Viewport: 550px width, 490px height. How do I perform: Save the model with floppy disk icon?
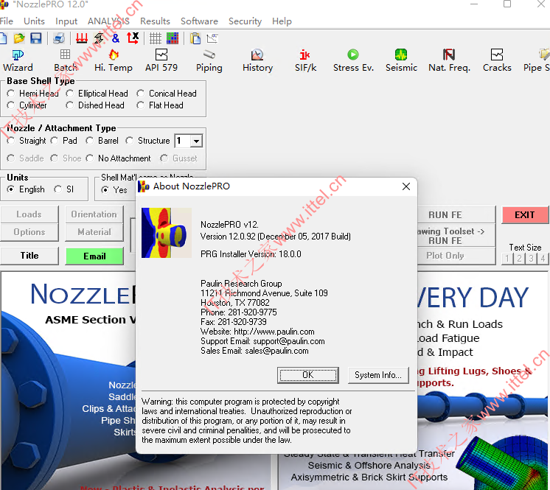(x=36, y=38)
